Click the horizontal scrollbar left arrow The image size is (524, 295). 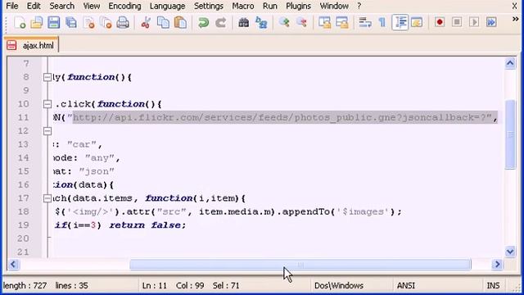point(13,264)
